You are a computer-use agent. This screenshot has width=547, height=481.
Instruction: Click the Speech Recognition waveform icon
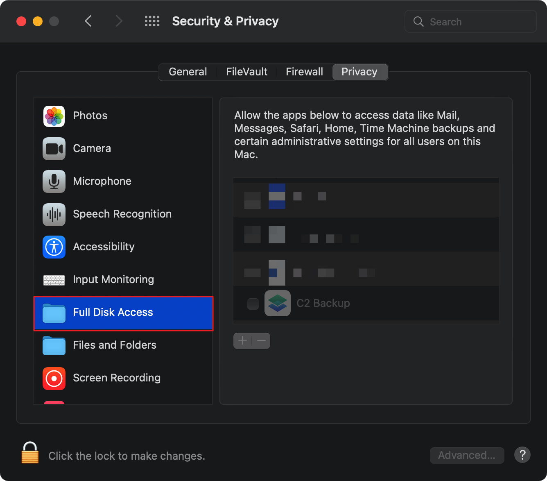54,214
